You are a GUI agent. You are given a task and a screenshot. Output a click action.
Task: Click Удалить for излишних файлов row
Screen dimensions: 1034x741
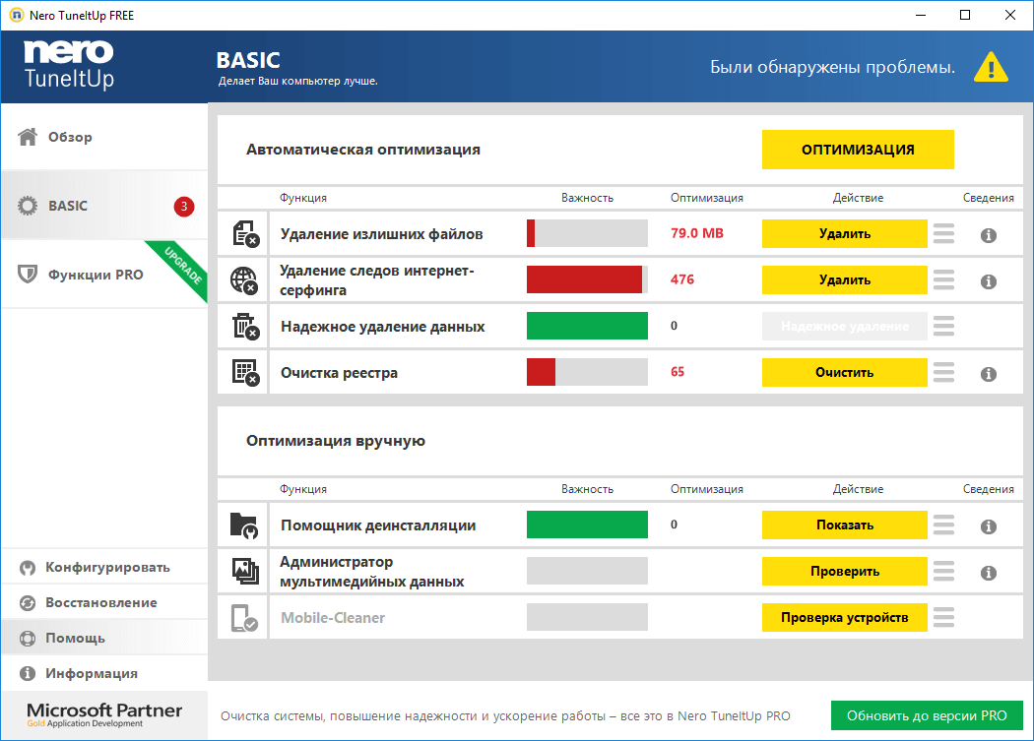pyautogui.click(x=845, y=234)
